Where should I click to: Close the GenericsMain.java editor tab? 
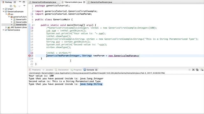(x=84, y=2)
